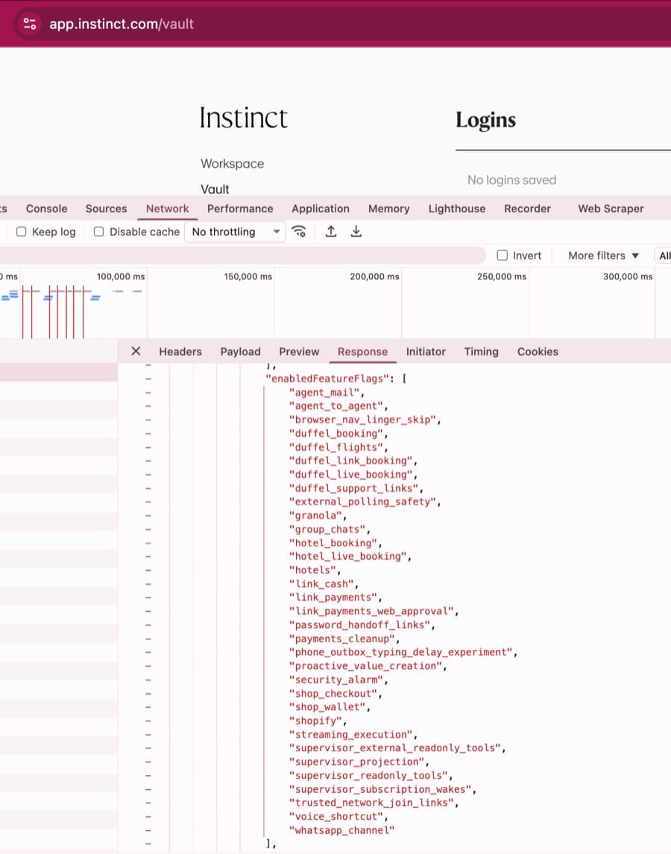Click the Instinct logo

pyautogui.click(x=243, y=118)
